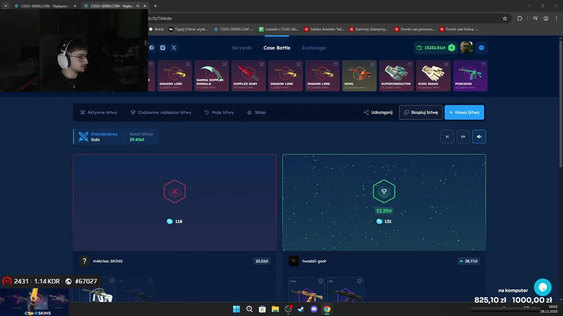Click the fast-forward battle button
Screen dimensions: 563x316
click(x=463, y=136)
